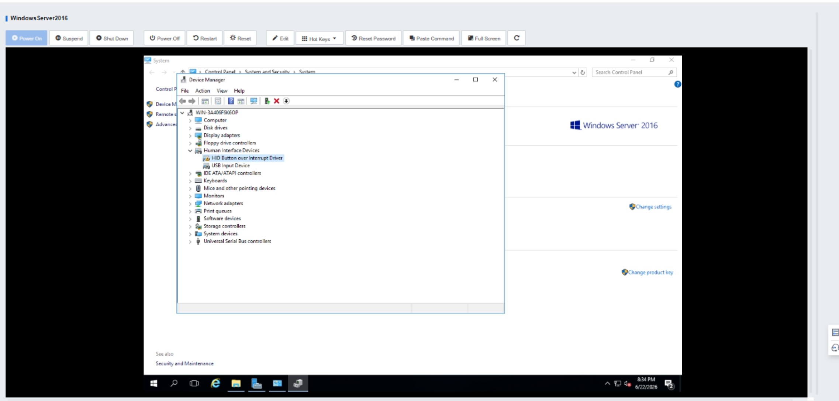Expand Mice and other pointing devices

[190, 189]
